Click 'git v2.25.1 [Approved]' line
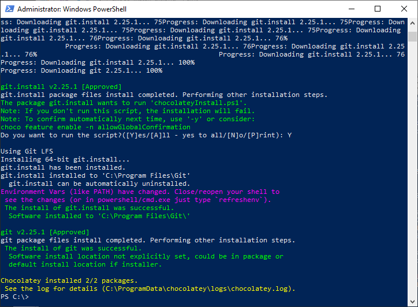Viewport: 418px width, 307px height. coord(45,232)
